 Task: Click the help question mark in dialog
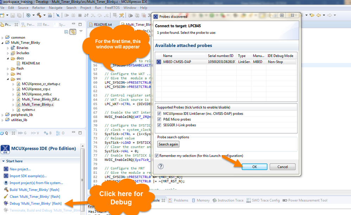[160, 166]
